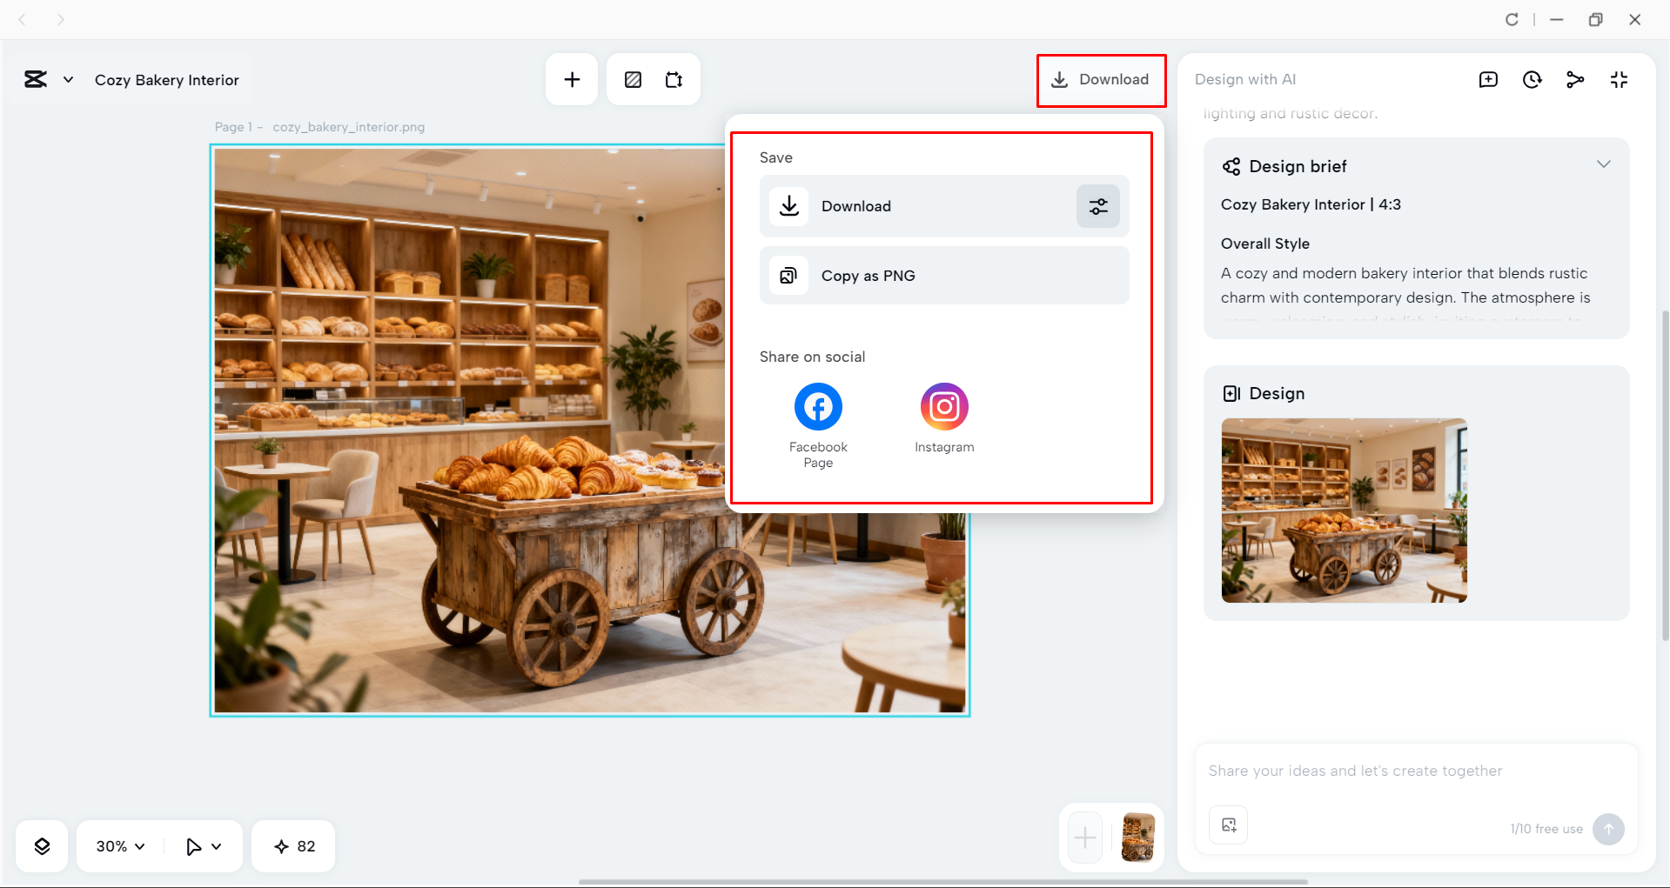The image size is (1670, 888).
Task: Click the share nodes icon in AI panel
Action: point(1575,80)
